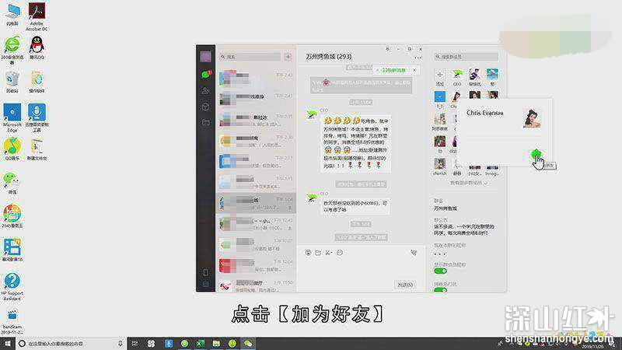
Task: Open the CEO member avatar in group panel
Action: click(457, 74)
